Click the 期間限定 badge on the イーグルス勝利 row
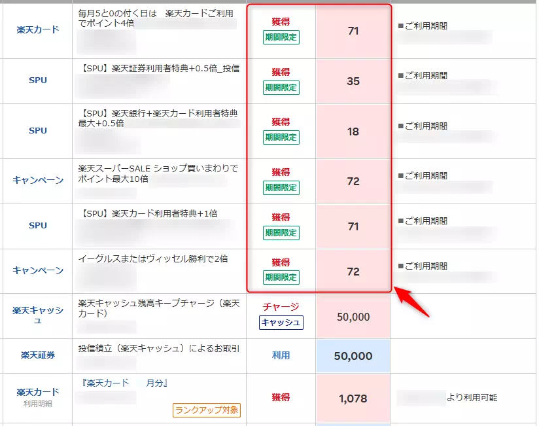This screenshot has width=539, height=426. tap(281, 277)
